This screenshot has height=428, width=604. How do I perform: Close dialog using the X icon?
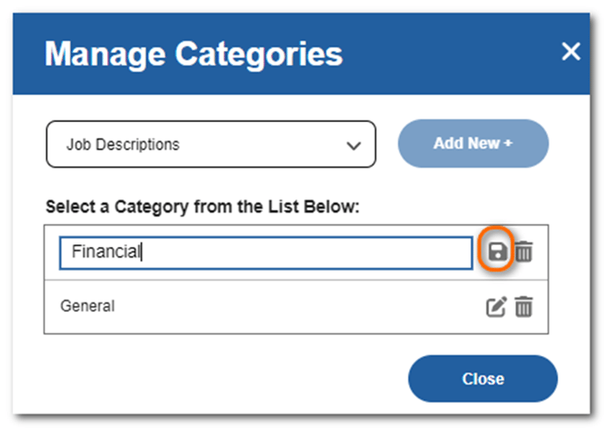(571, 52)
